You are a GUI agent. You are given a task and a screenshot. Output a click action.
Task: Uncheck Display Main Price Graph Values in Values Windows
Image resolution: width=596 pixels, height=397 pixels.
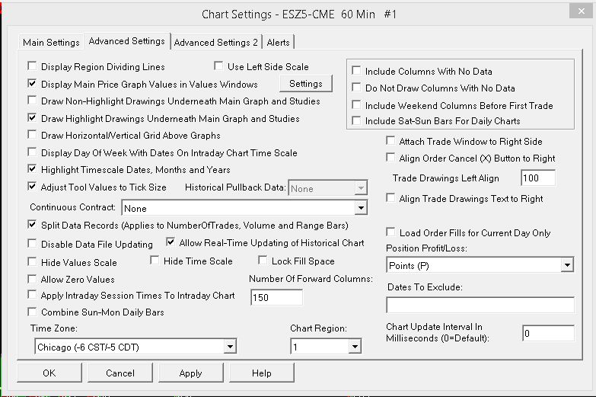click(32, 83)
